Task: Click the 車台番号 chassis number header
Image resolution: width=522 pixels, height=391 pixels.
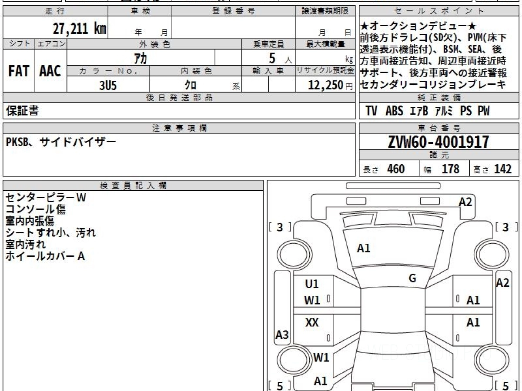Action: [439, 128]
